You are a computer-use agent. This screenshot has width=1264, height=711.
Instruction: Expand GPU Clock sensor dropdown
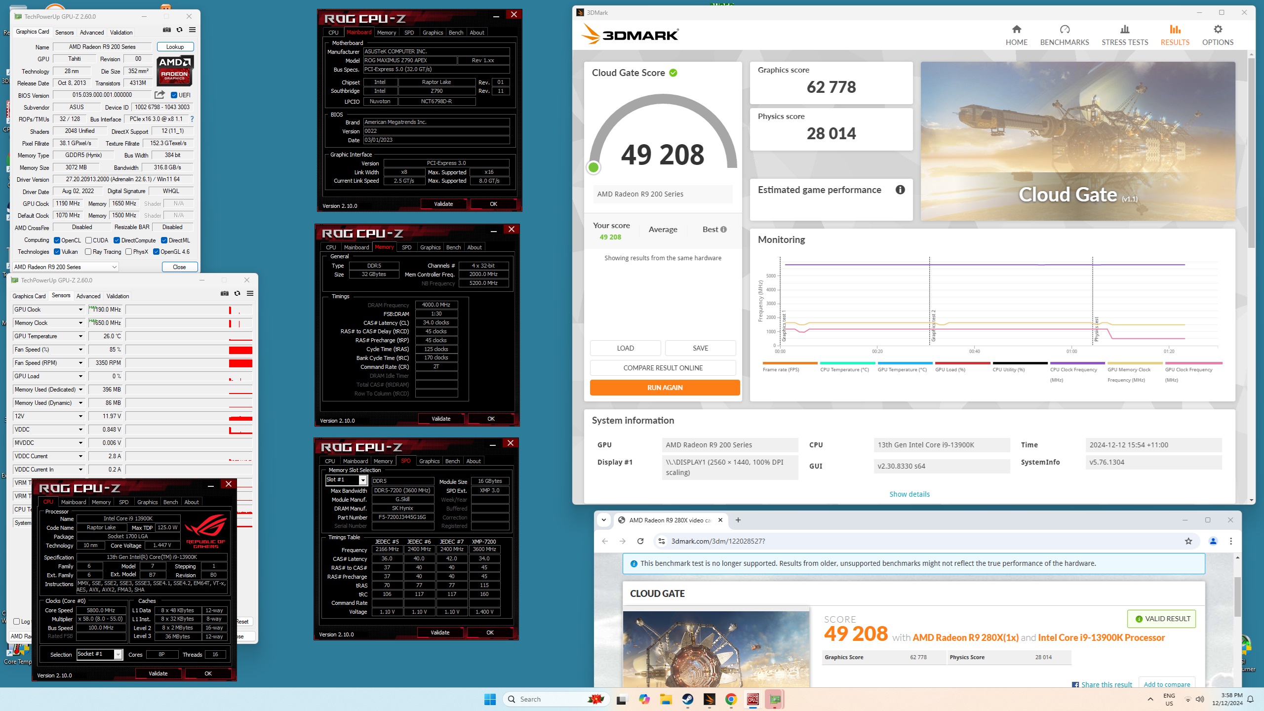pos(80,310)
